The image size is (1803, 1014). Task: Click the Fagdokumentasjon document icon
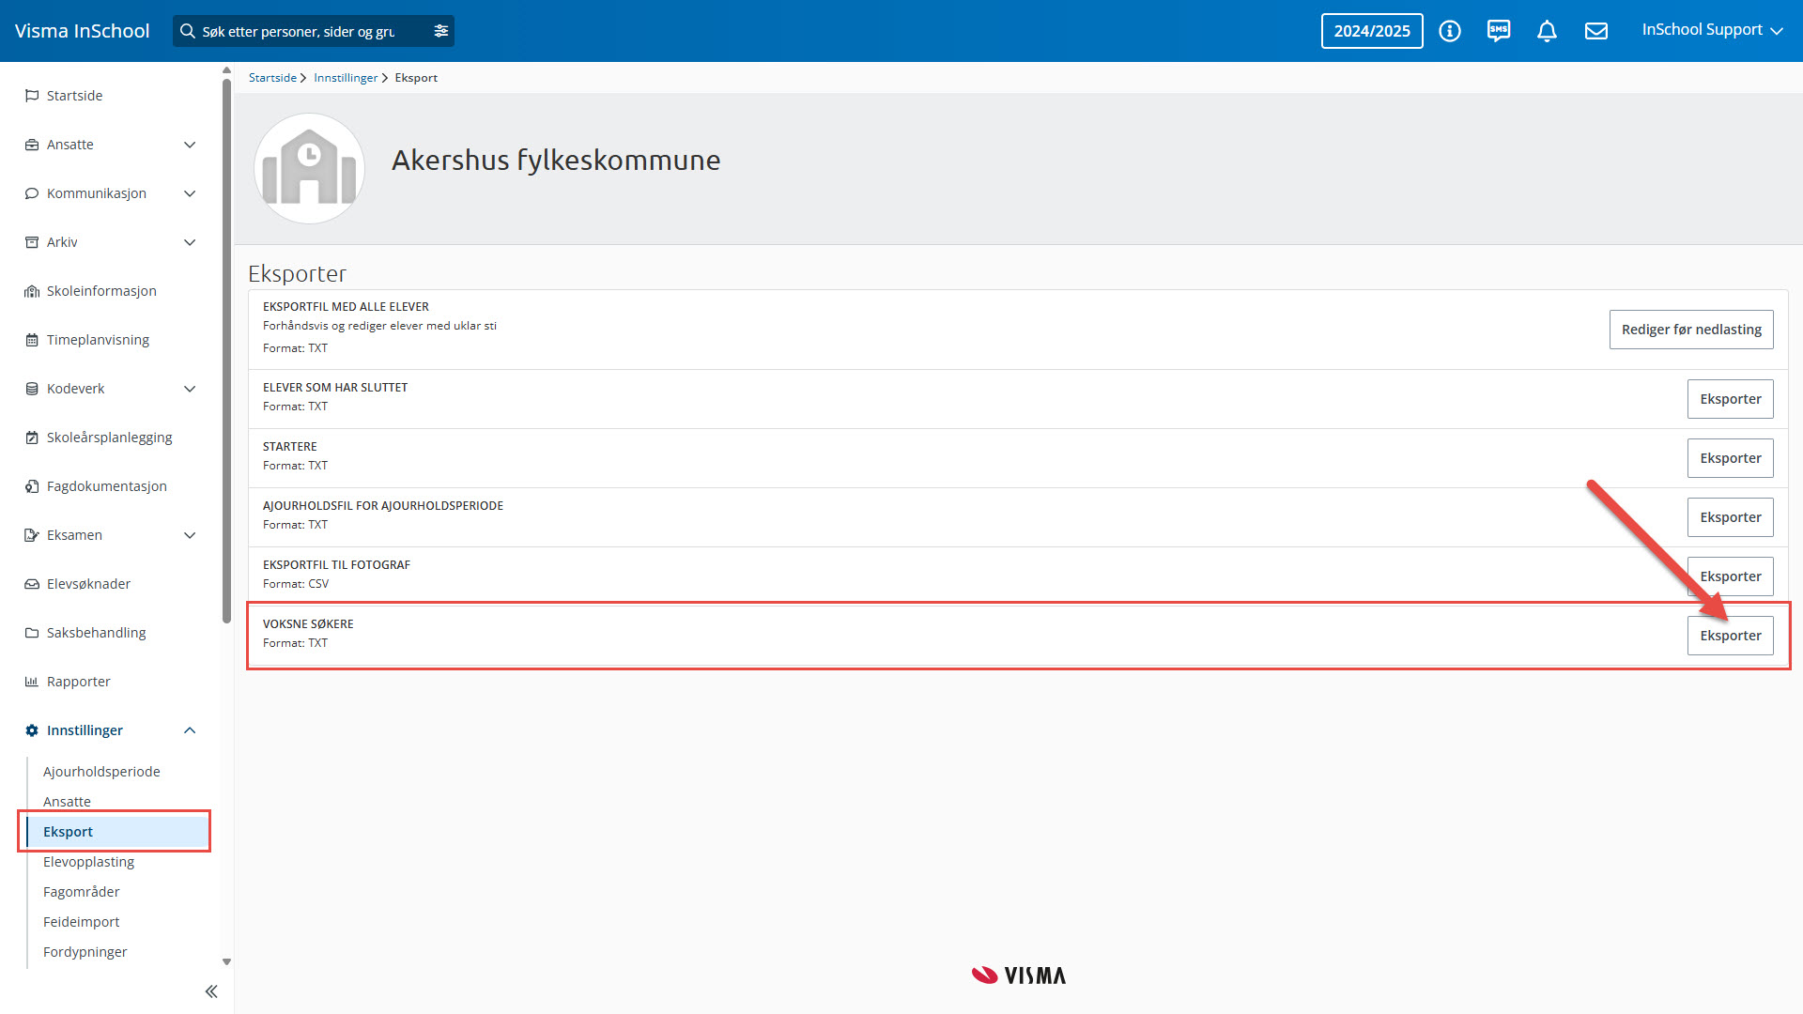(x=32, y=486)
